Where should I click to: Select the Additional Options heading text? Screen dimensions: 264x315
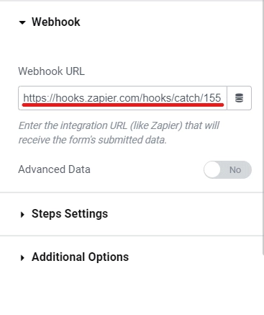click(80, 257)
